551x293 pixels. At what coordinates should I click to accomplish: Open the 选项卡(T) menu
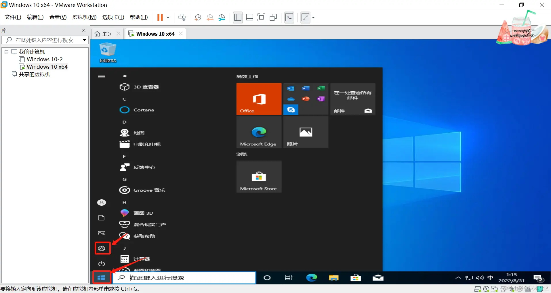point(113,17)
